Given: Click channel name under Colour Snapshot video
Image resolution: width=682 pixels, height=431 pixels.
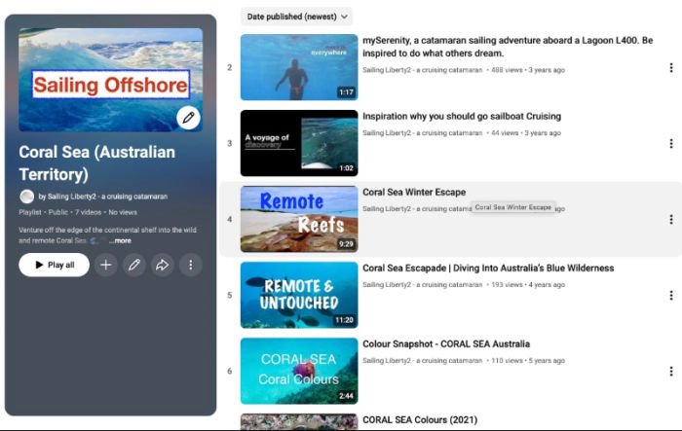Looking at the screenshot, I should [x=422, y=361].
